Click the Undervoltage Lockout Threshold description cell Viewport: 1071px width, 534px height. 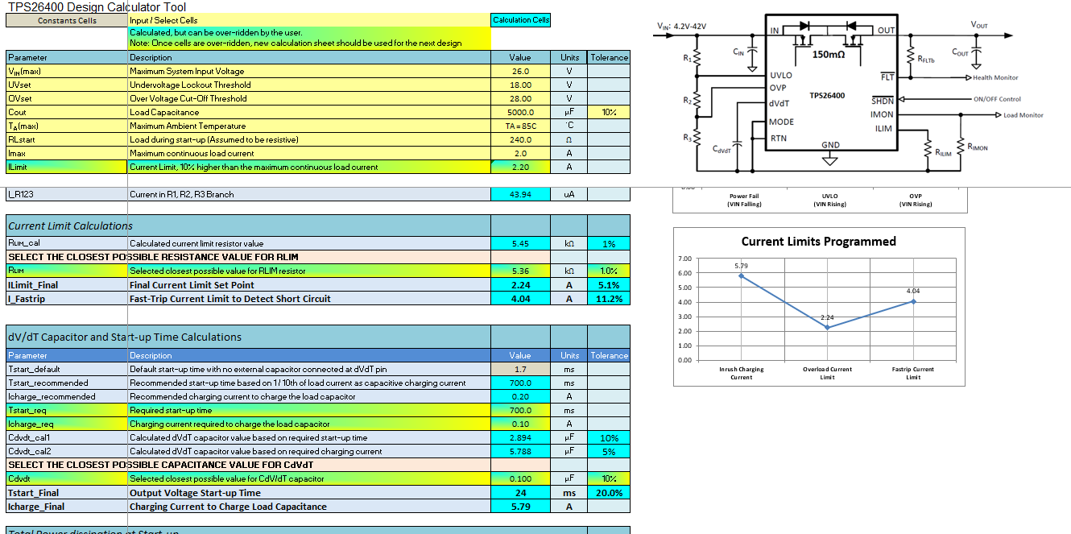pos(309,85)
